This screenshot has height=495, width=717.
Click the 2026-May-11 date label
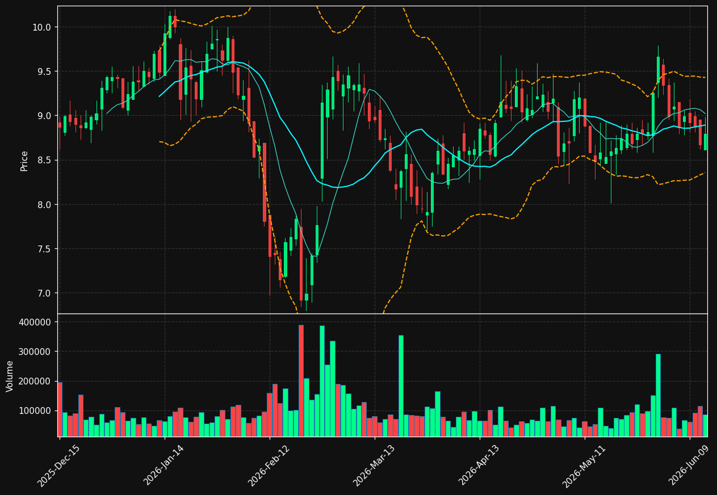584,466
